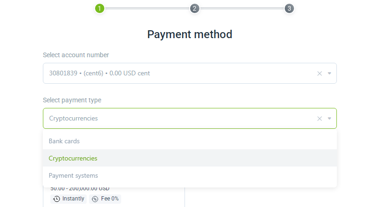This screenshot has height=207, width=390.
Task: Click the green step 1 circle
Action: 100,8
